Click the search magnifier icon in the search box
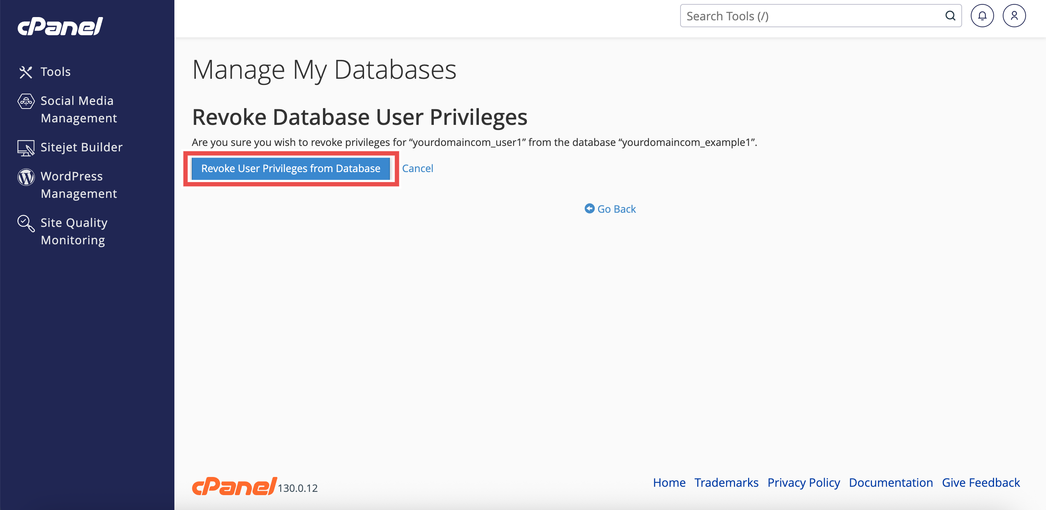The height and width of the screenshot is (510, 1046). click(x=950, y=16)
